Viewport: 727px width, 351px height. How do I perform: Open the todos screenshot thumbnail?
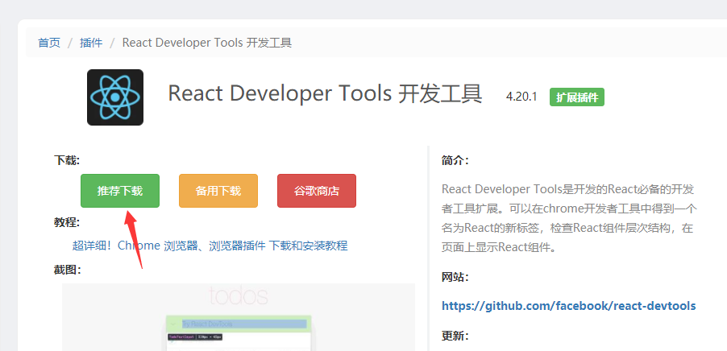click(x=239, y=317)
